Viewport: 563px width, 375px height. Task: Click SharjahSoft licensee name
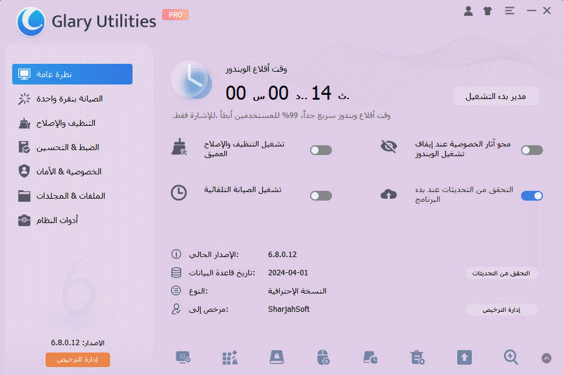click(289, 309)
